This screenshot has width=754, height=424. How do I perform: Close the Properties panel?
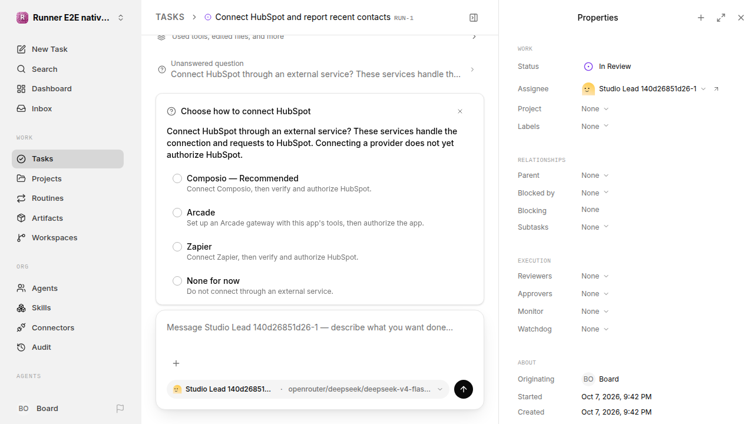[741, 18]
